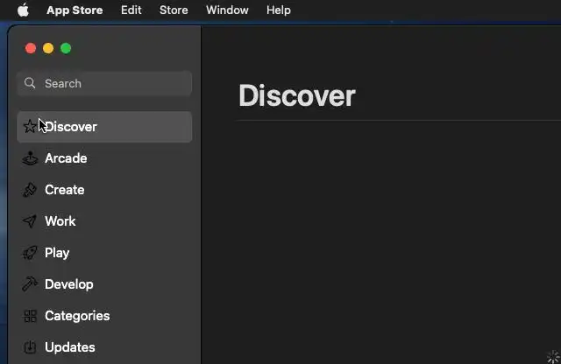Click the Develop hammer icon
Image resolution: width=561 pixels, height=364 pixels.
(x=30, y=284)
